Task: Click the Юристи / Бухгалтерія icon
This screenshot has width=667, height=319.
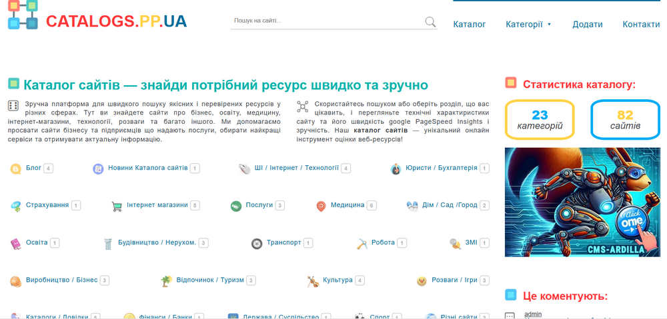Action: point(396,168)
